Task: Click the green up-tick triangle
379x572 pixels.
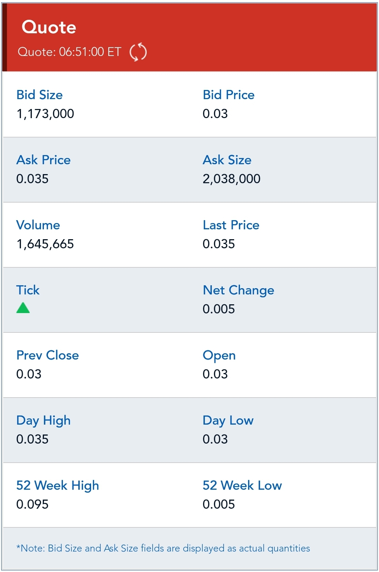Action: pyautogui.click(x=23, y=308)
